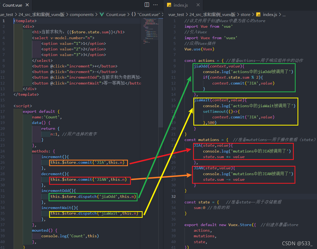Click '@click="increment"' button line
Image resolution: width=317 pixels, height=249 pixels.
coord(75,66)
